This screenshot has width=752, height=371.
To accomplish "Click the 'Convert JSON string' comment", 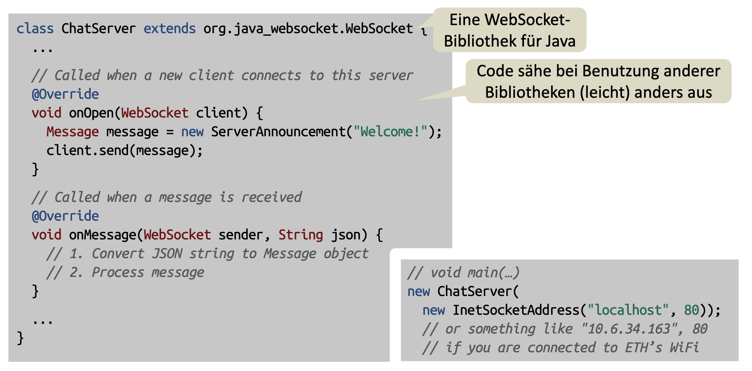I will (208, 254).
